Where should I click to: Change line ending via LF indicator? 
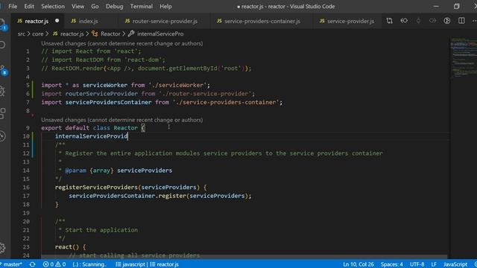[x=434, y=264]
